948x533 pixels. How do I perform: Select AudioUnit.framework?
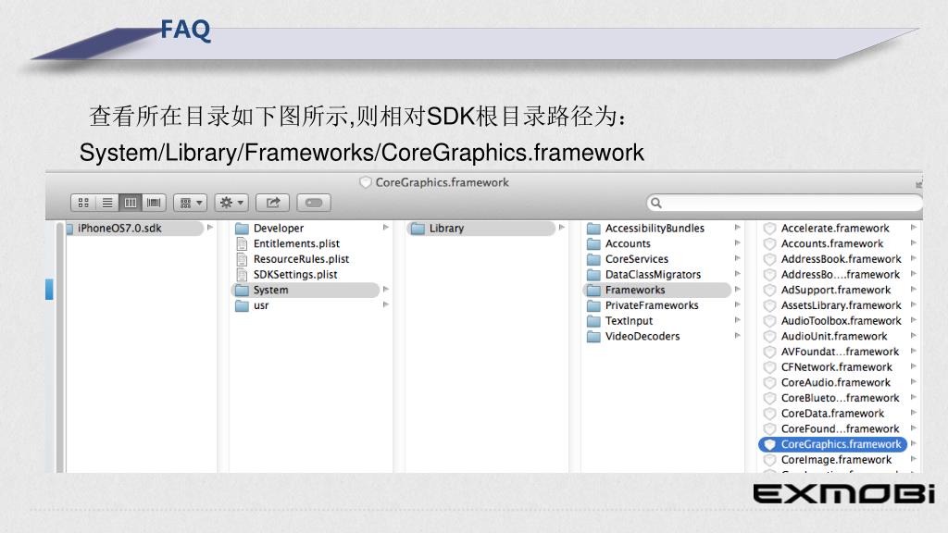pos(833,336)
